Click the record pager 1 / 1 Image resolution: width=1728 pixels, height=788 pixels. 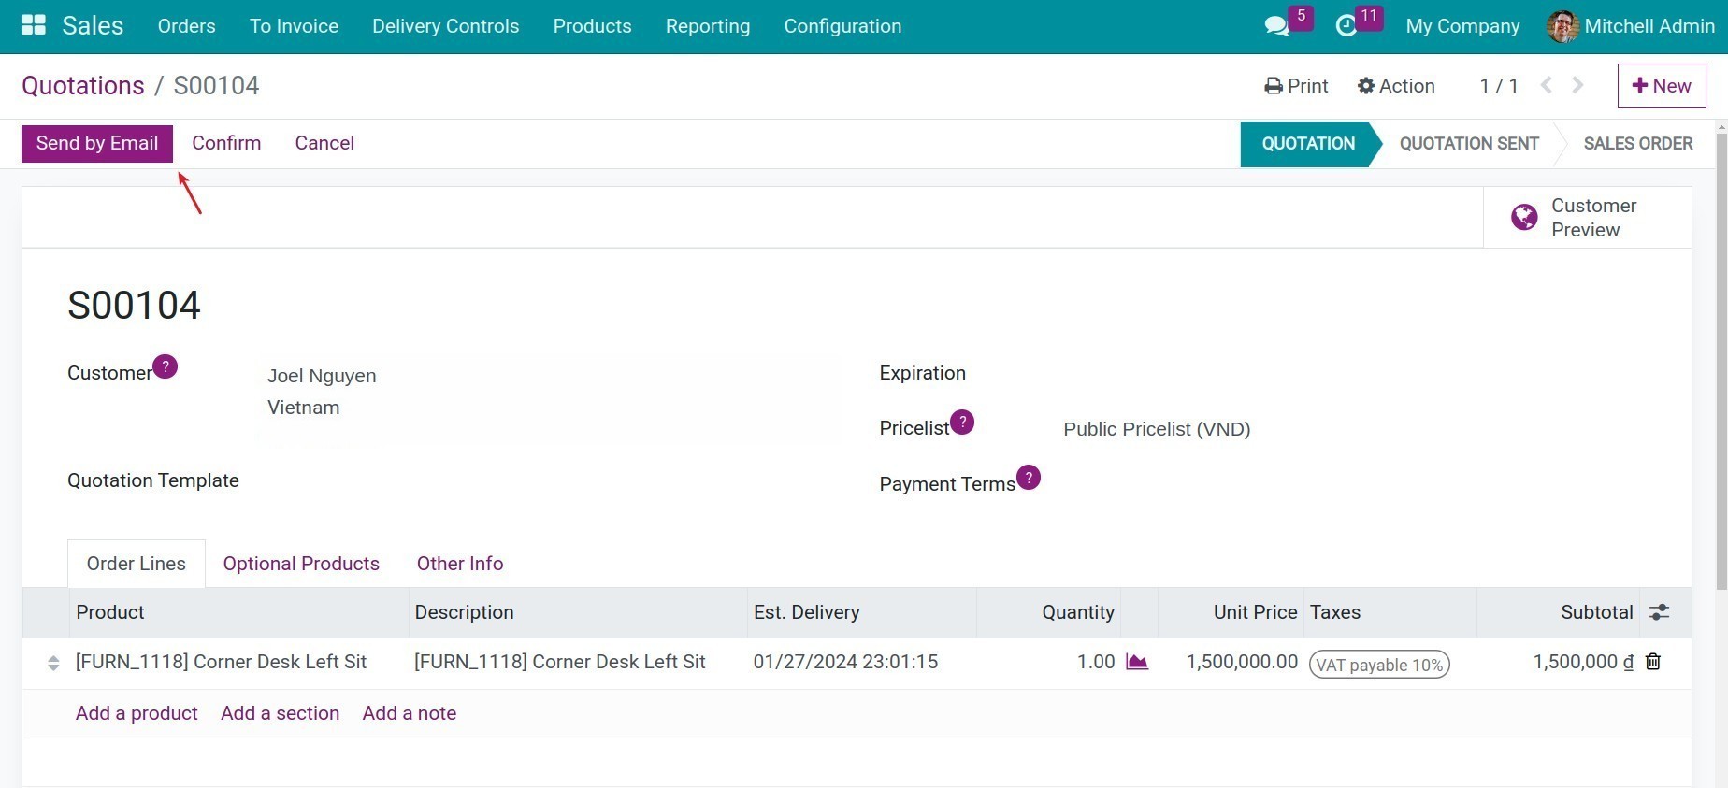[1499, 86]
